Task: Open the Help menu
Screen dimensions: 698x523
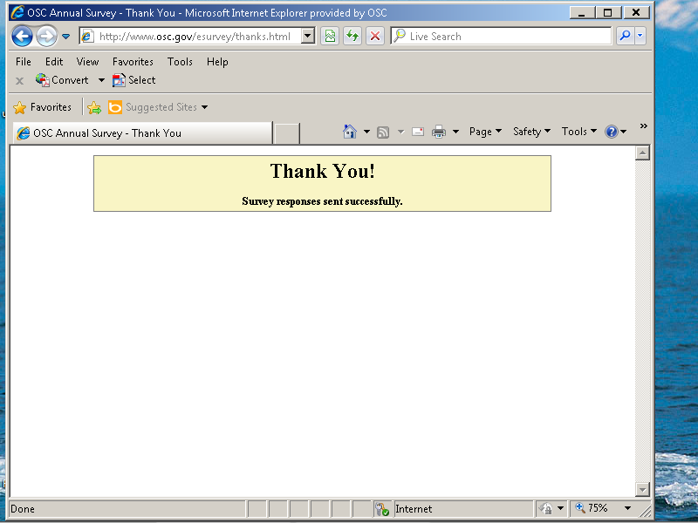Action: pos(217,62)
